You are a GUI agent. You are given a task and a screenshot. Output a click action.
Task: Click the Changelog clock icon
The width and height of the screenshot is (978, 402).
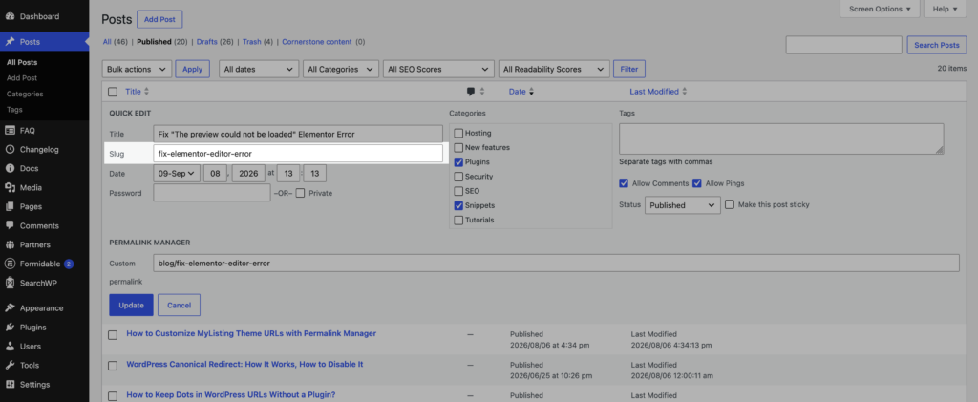(10, 150)
